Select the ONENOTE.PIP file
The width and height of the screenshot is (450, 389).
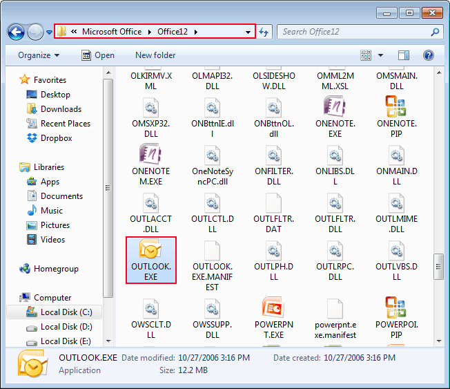tap(397, 117)
